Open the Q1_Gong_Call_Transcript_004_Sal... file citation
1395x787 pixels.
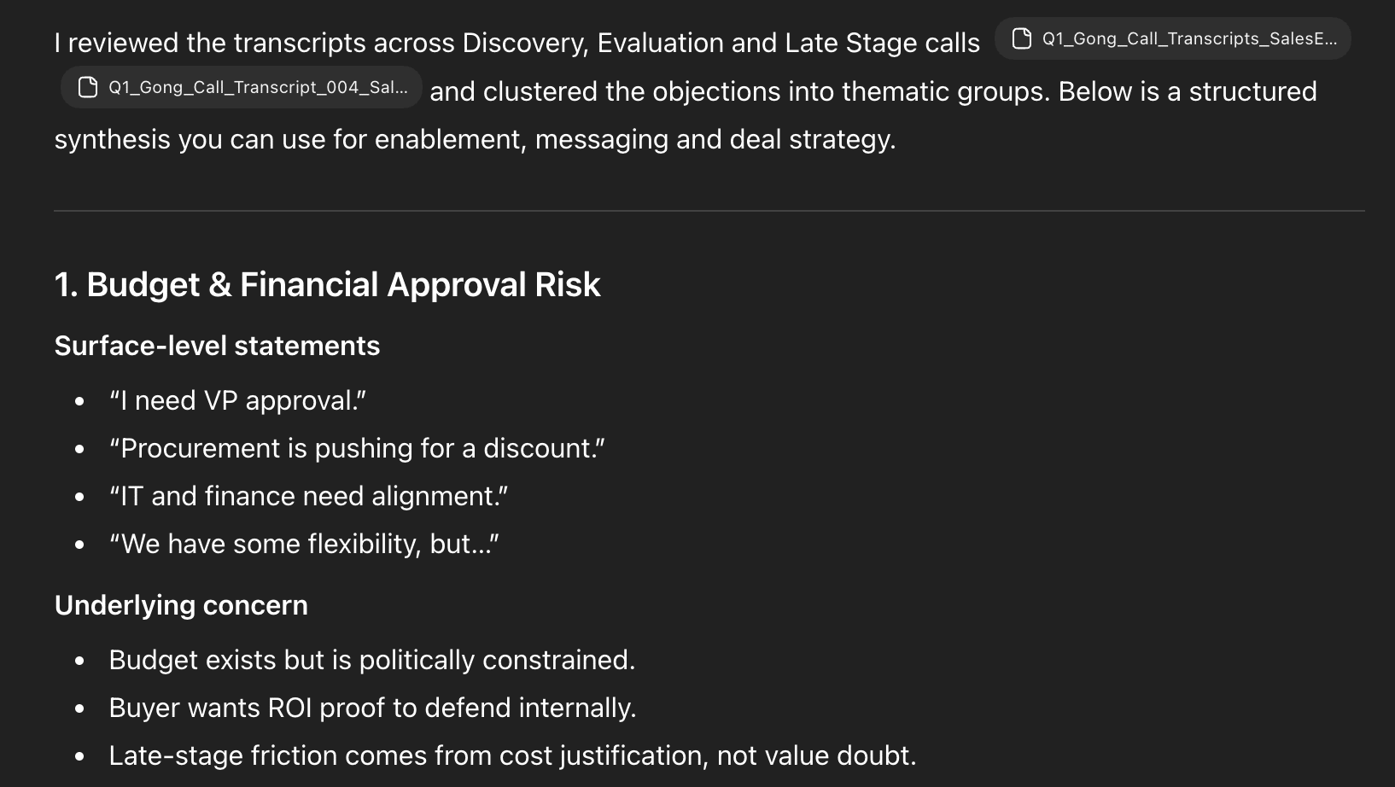pyautogui.click(x=257, y=87)
